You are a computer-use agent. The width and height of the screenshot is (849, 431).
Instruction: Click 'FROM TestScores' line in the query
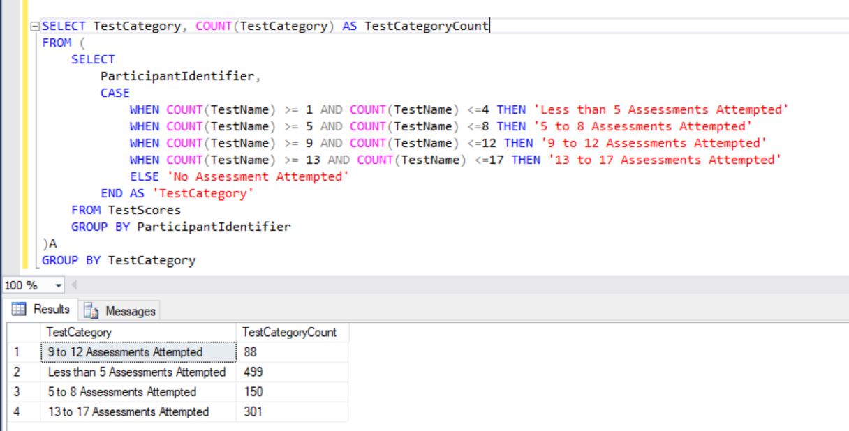tap(126, 211)
